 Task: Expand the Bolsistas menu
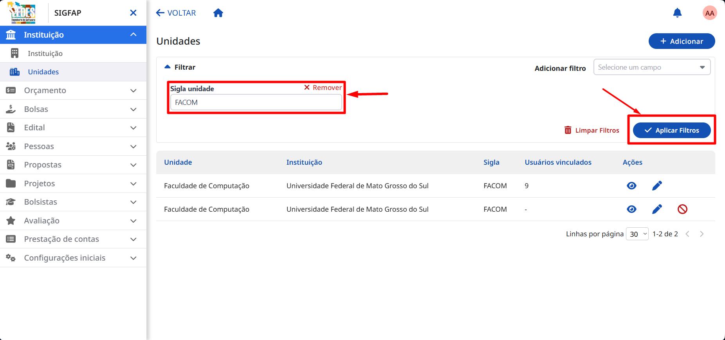73,202
